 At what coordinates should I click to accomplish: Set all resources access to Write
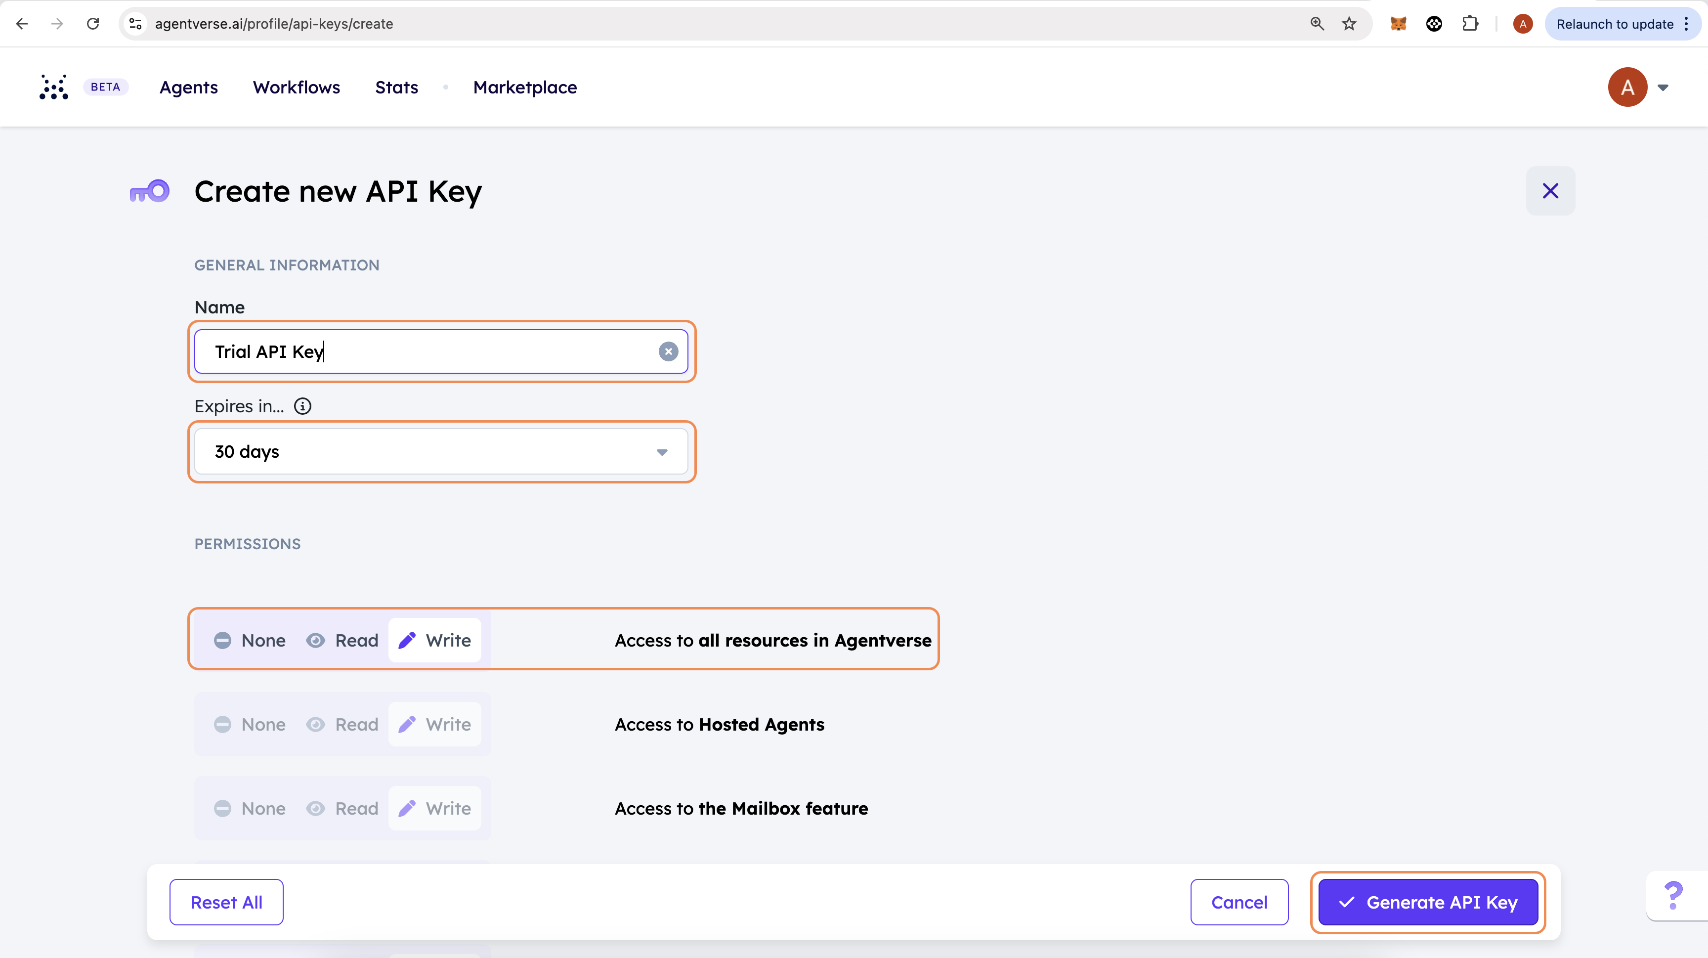pos(435,641)
